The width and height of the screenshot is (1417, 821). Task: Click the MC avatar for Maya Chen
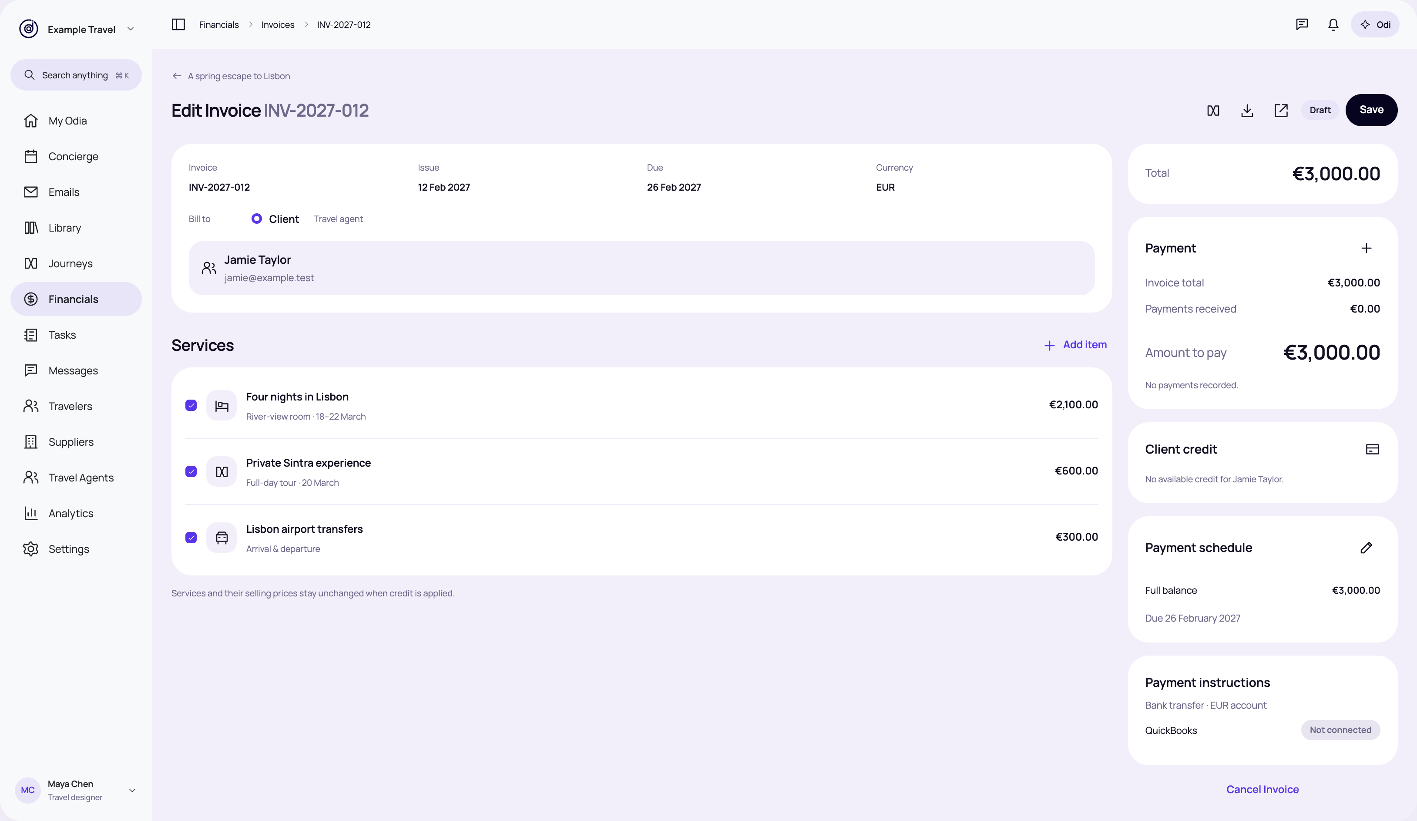pos(27,790)
